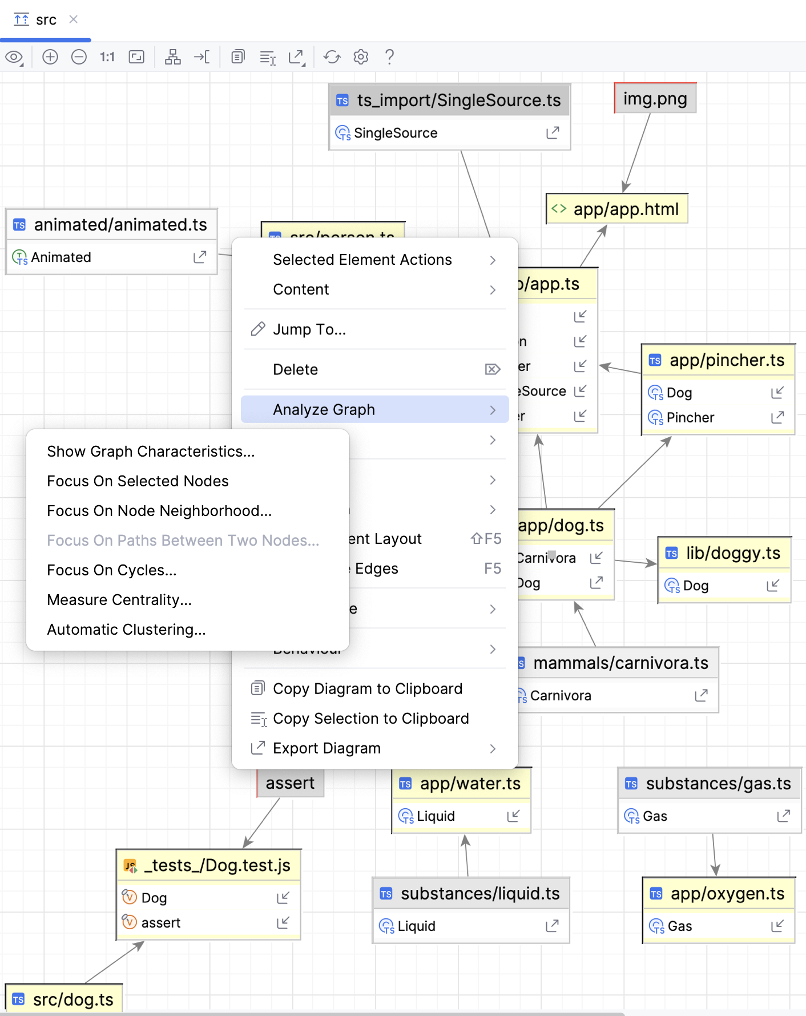The image size is (806, 1016).
Task: Select the assert node
Action: 291,783
